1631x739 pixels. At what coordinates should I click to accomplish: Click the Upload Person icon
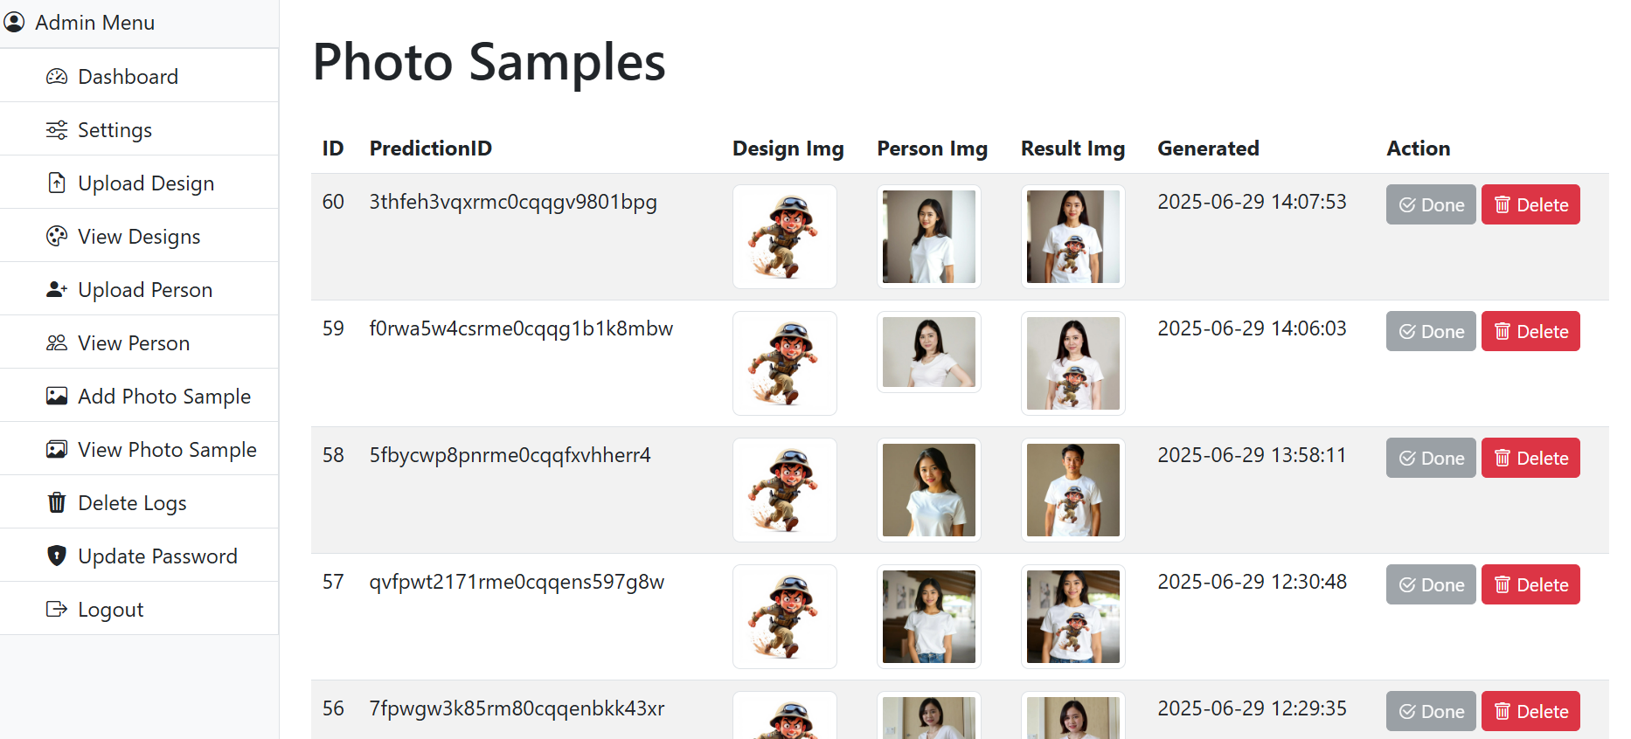(x=57, y=290)
